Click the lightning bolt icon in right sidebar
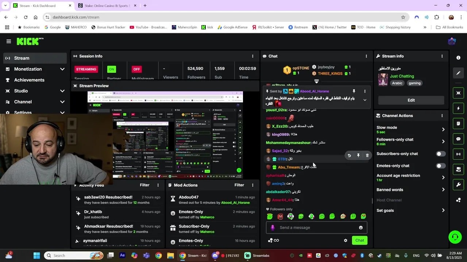 point(458,108)
